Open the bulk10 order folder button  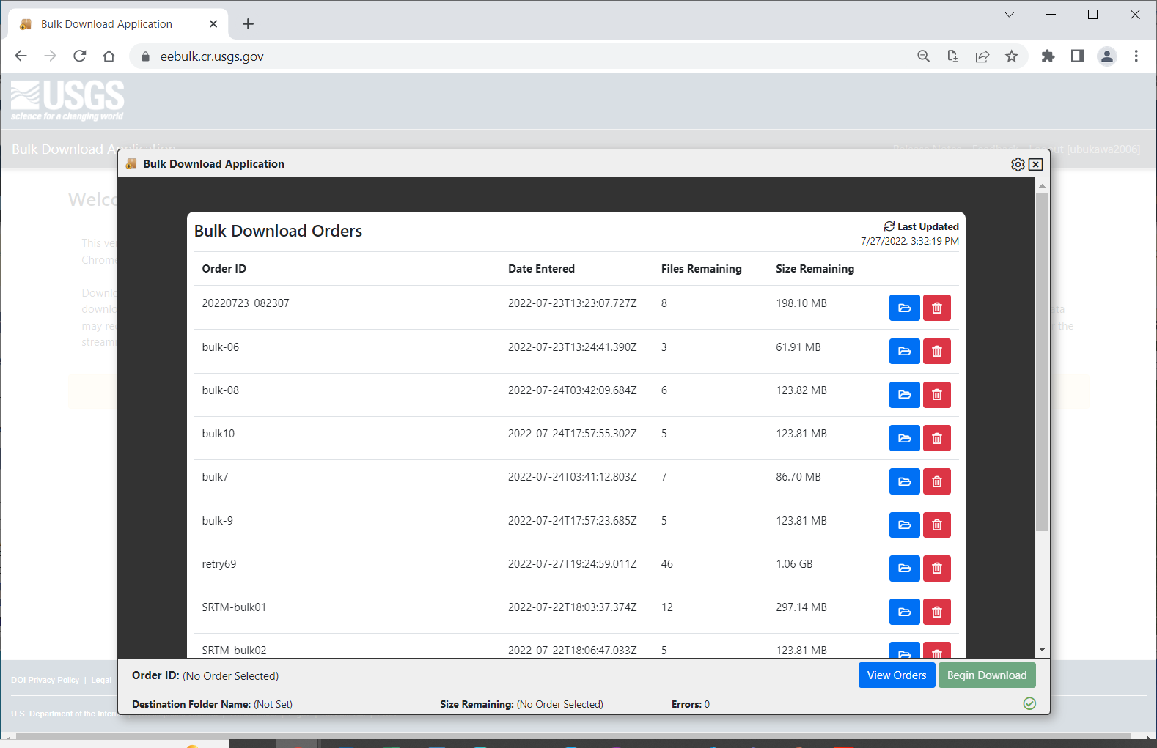(x=904, y=438)
